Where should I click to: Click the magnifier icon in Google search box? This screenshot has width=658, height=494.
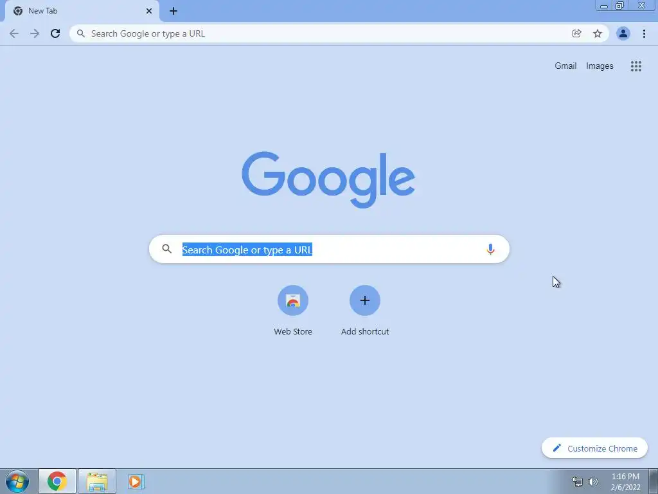pyautogui.click(x=166, y=249)
